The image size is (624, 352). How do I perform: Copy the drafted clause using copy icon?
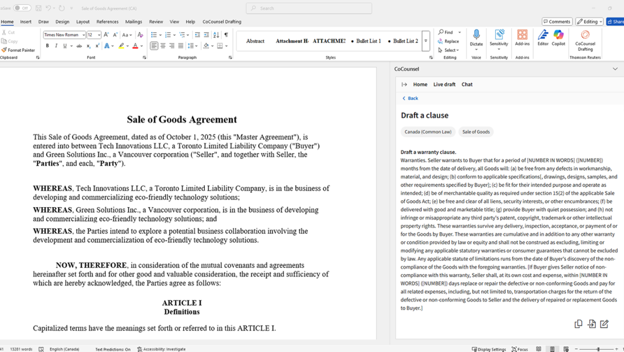point(578,324)
